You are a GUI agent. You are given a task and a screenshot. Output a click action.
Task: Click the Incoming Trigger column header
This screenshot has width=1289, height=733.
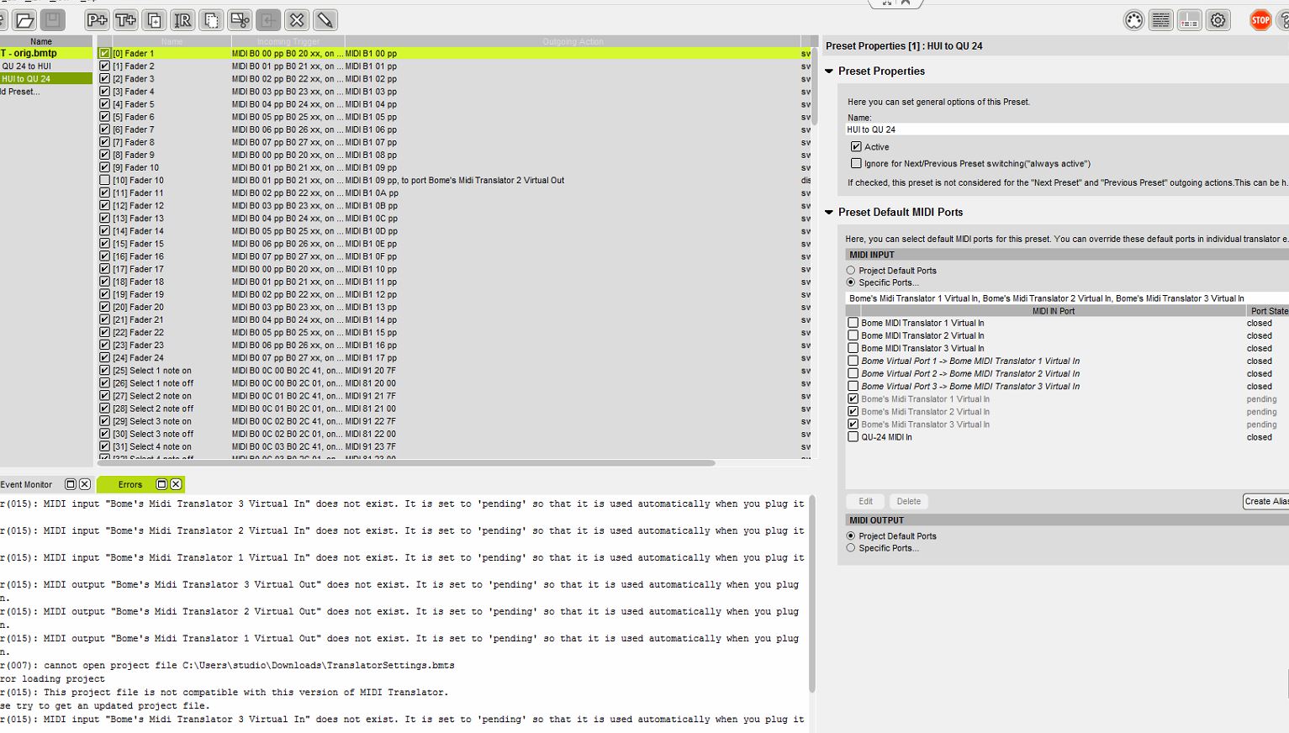(288, 41)
